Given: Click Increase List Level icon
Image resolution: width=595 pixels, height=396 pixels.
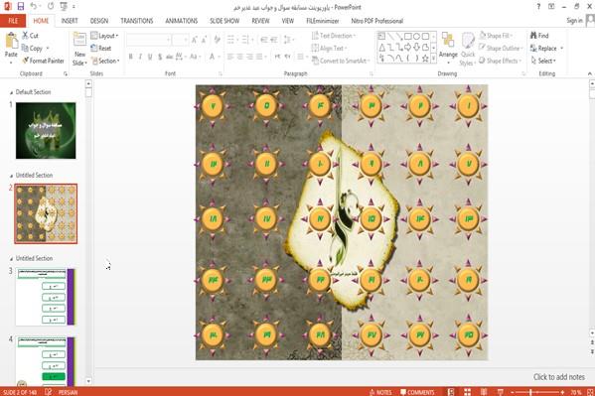Looking at the screenshot, I should pyautogui.click(x=273, y=40).
